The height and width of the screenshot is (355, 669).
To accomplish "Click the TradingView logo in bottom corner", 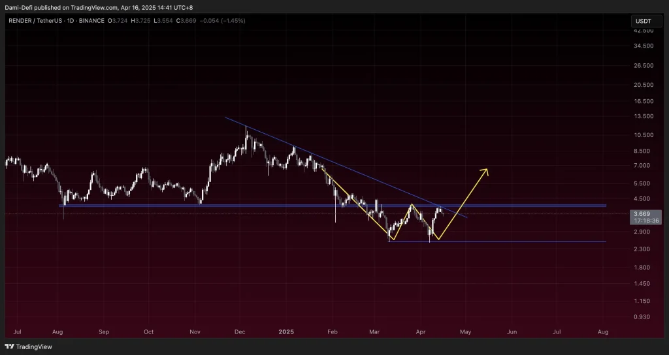I will 29,347.
